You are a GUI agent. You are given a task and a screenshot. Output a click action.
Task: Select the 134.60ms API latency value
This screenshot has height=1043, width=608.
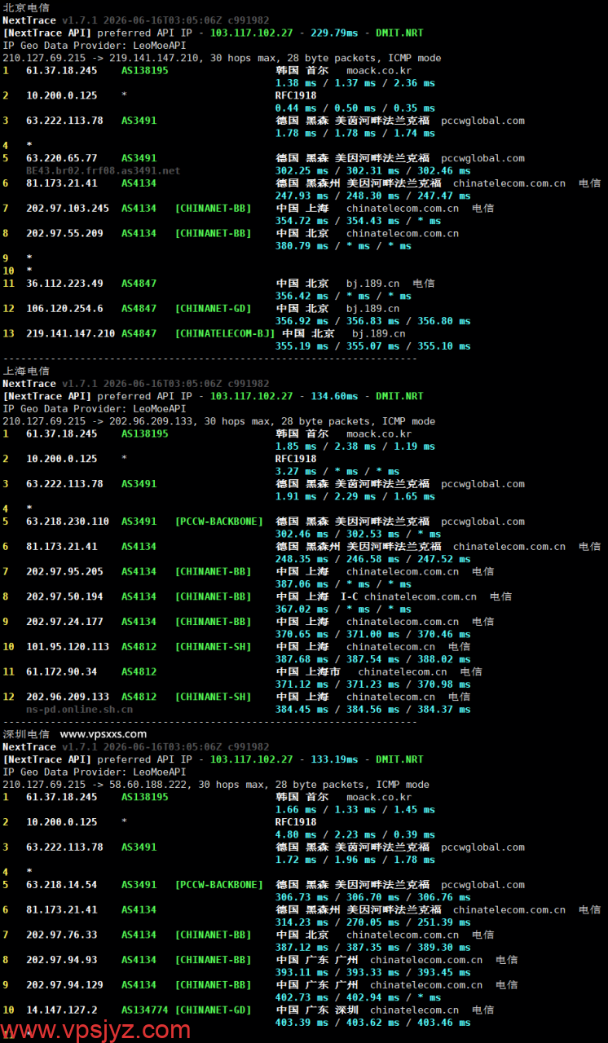334,396
